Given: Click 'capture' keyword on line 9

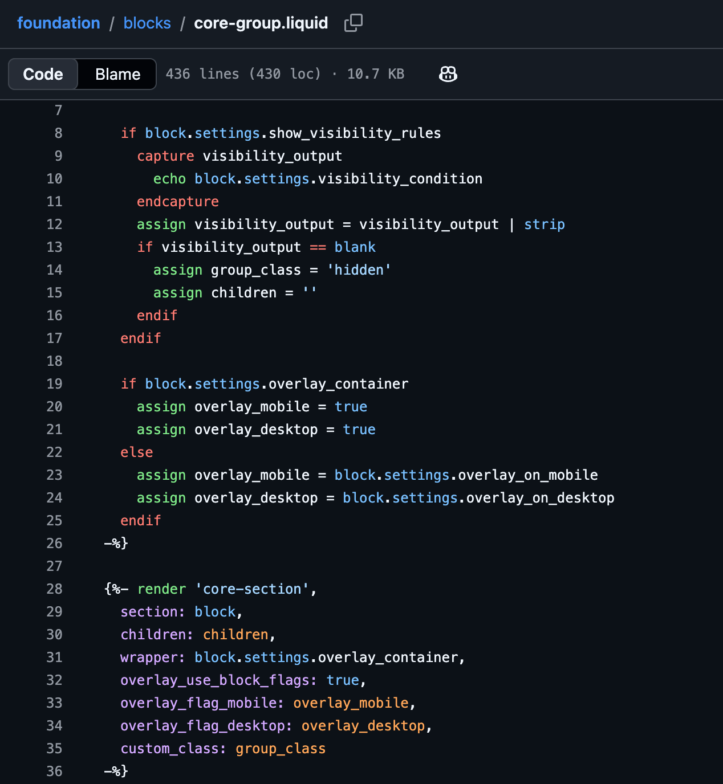Looking at the screenshot, I should (x=165, y=156).
